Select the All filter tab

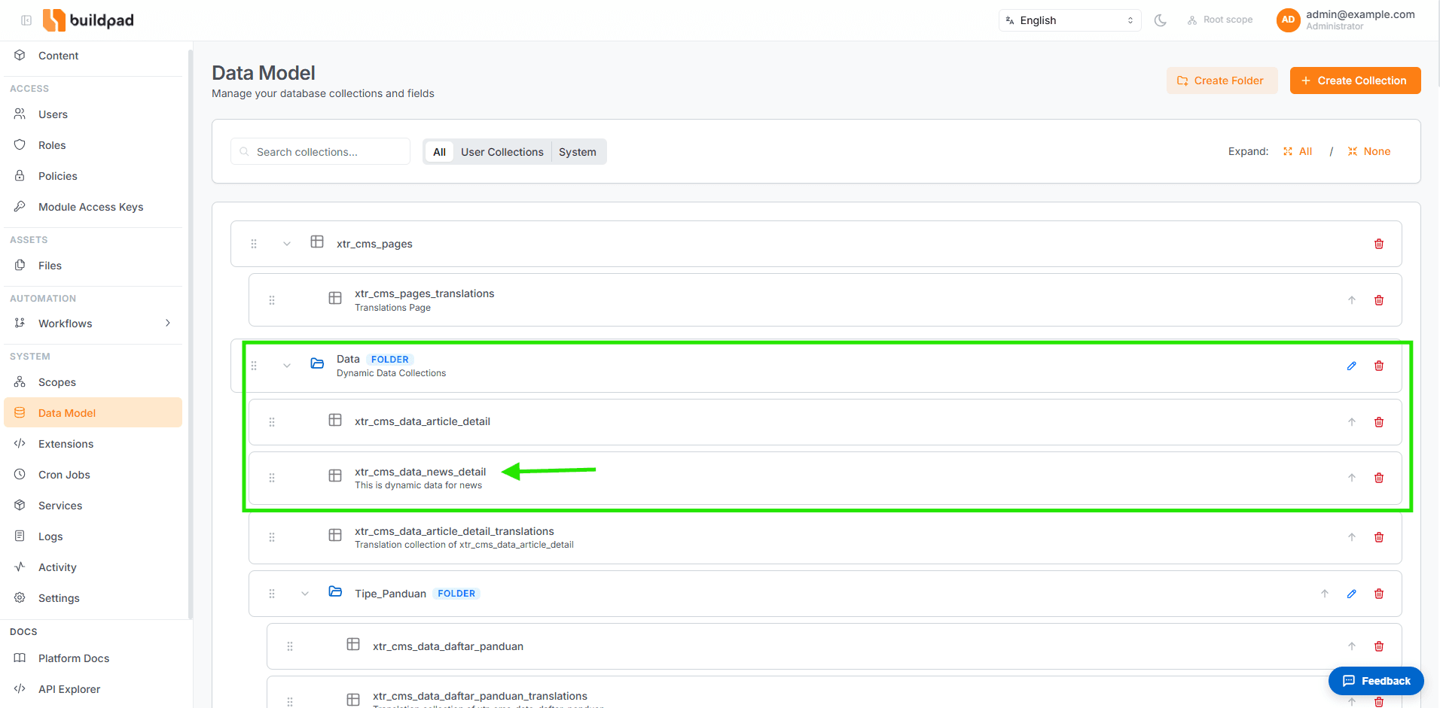[439, 152]
